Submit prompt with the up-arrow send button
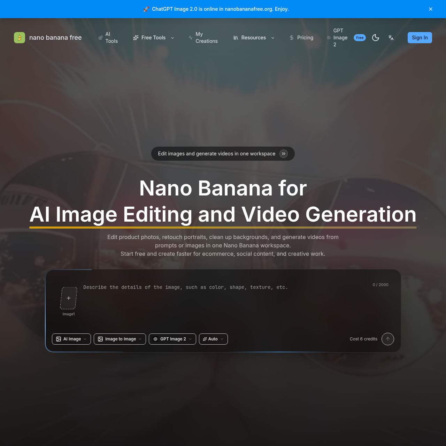The image size is (446, 446). 388,339
